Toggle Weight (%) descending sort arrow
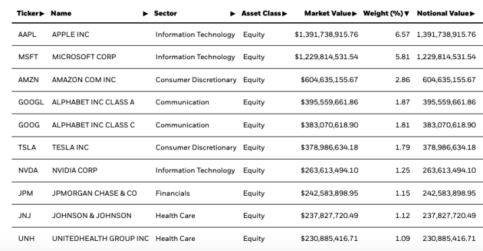Image resolution: width=483 pixels, height=251 pixels. click(407, 13)
